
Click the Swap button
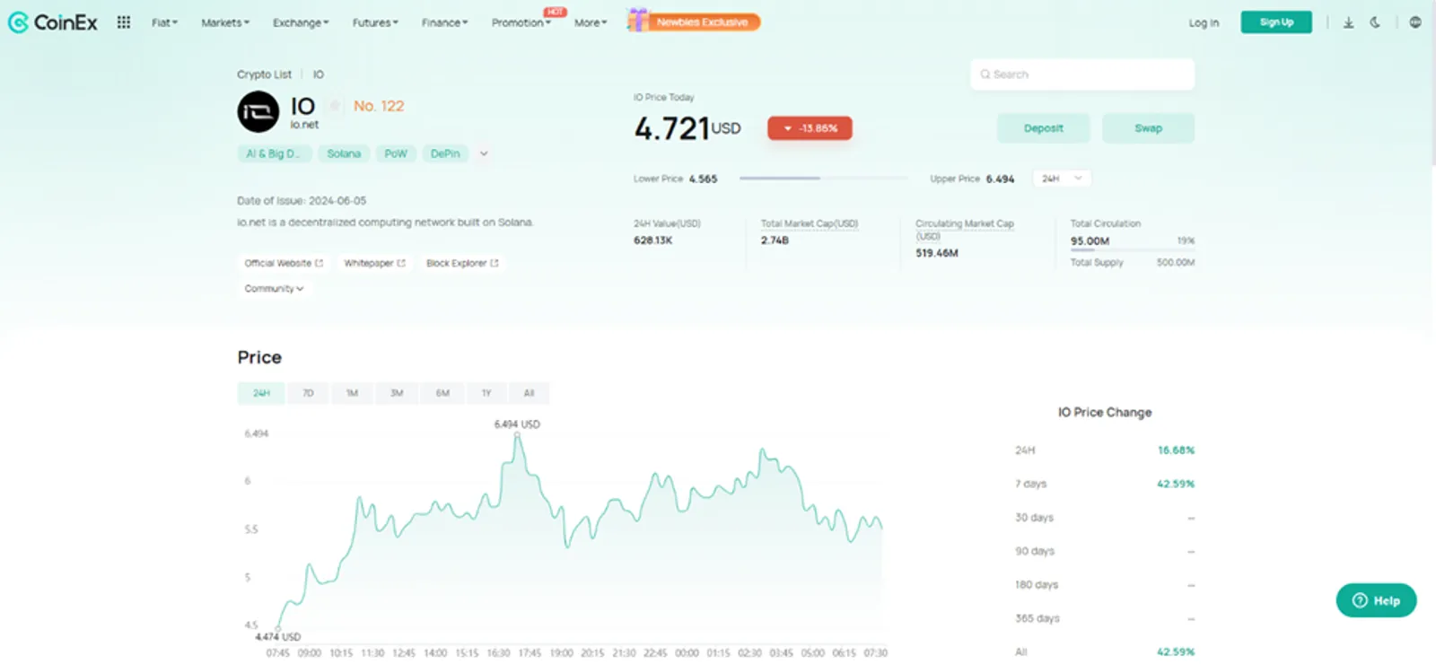[1148, 128]
